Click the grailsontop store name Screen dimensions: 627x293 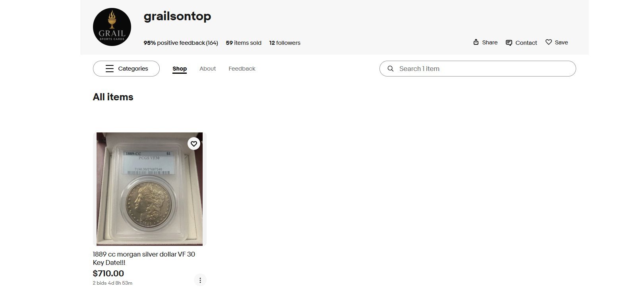177,16
